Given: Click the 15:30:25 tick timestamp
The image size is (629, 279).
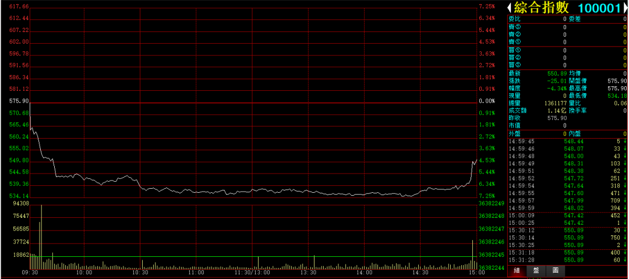Looking at the screenshot, I should click(x=521, y=245).
